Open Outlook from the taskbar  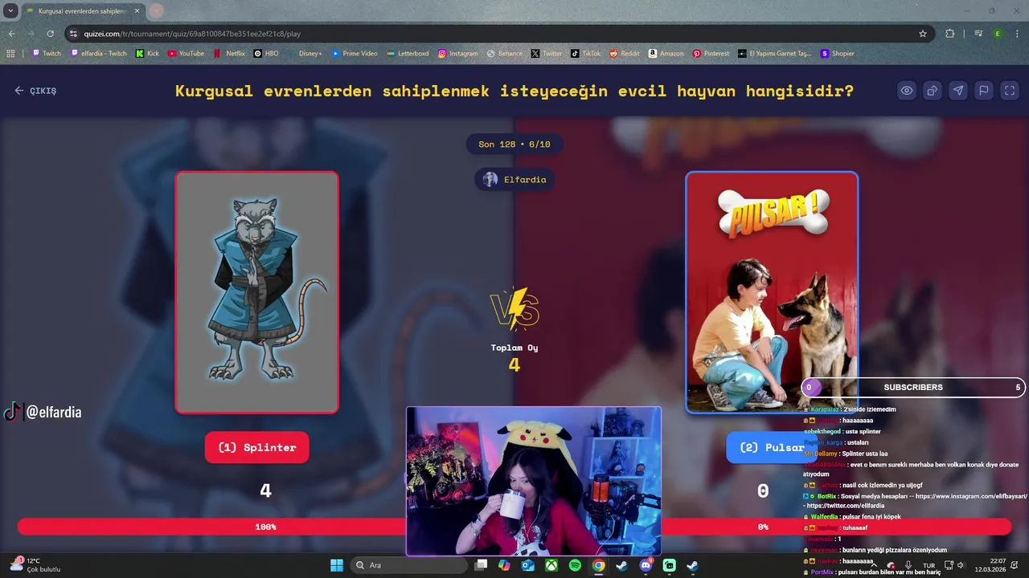coord(527,565)
